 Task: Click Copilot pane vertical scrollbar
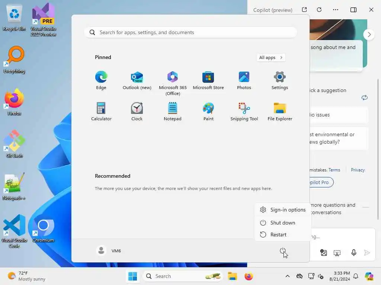(378, 149)
